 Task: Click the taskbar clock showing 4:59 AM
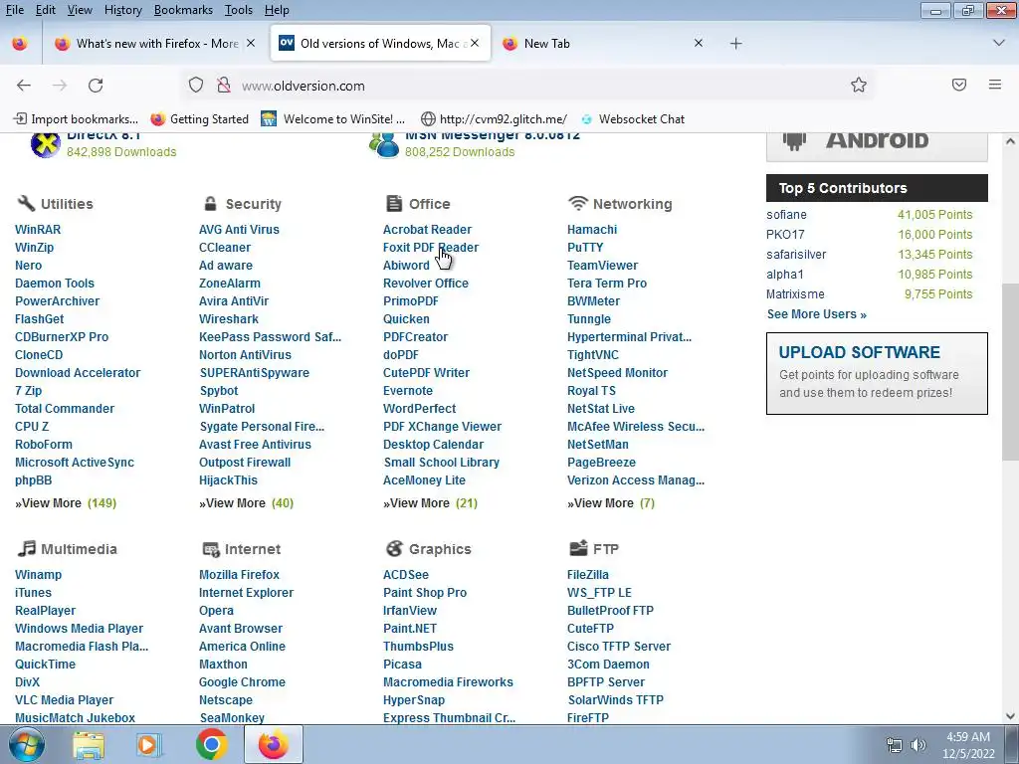[x=968, y=745]
